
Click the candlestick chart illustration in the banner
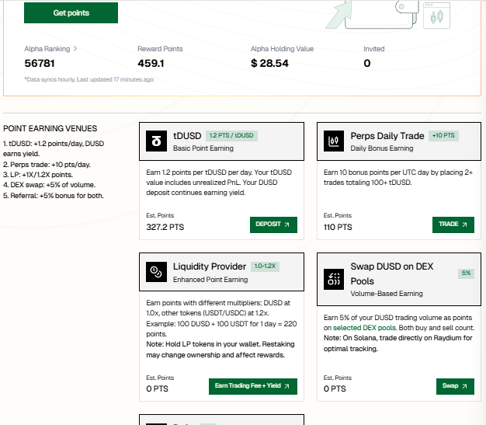(437, 16)
